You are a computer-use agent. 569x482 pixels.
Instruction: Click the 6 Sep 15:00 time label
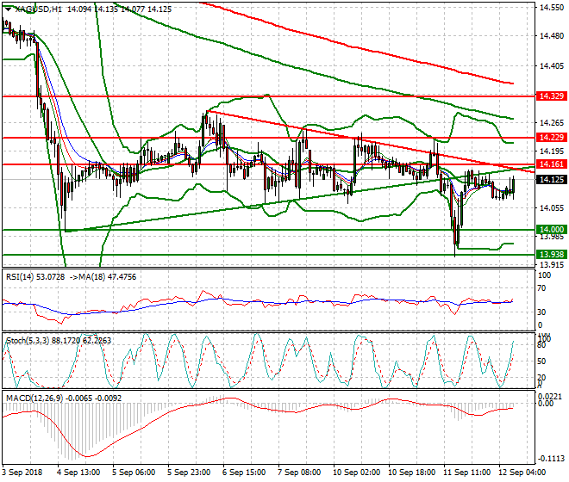(x=244, y=473)
